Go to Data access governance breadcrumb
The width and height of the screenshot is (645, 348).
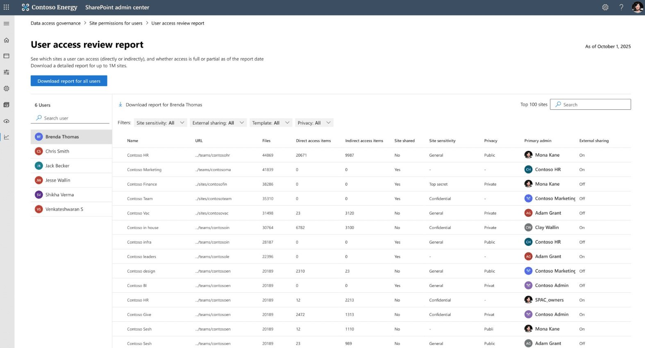pyautogui.click(x=56, y=23)
